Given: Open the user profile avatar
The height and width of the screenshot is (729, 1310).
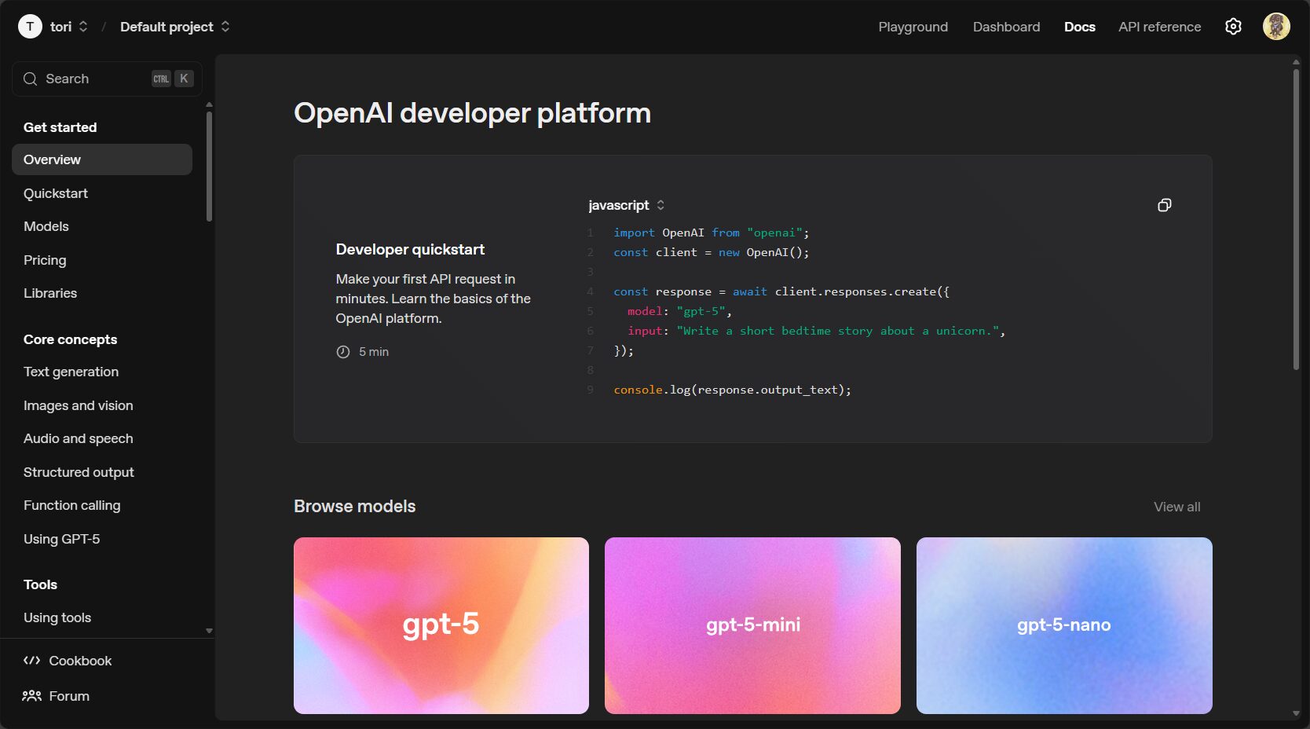Looking at the screenshot, I should pos(1276,27).
